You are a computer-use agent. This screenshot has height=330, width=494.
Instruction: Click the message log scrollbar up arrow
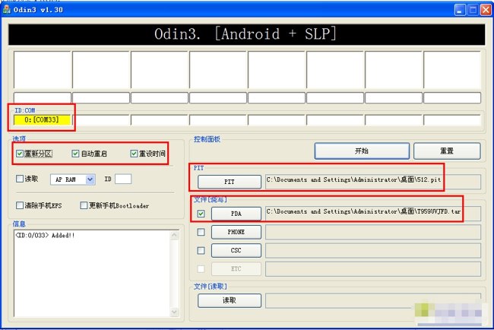[x=174, y=235]
